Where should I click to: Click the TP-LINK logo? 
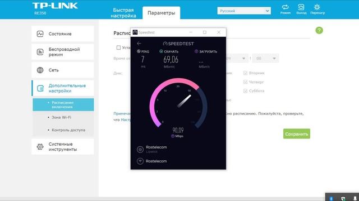pos(55,6)
